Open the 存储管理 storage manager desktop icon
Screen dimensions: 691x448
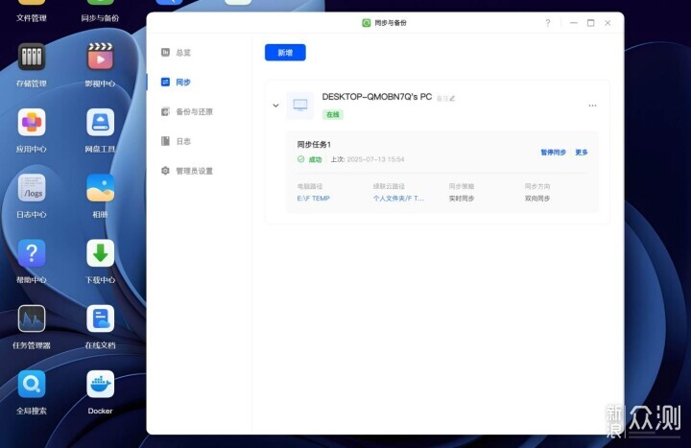32,57
